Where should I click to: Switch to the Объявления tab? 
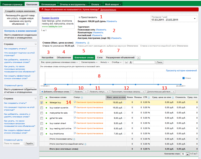pyautogui.click(x=64, y=57)
